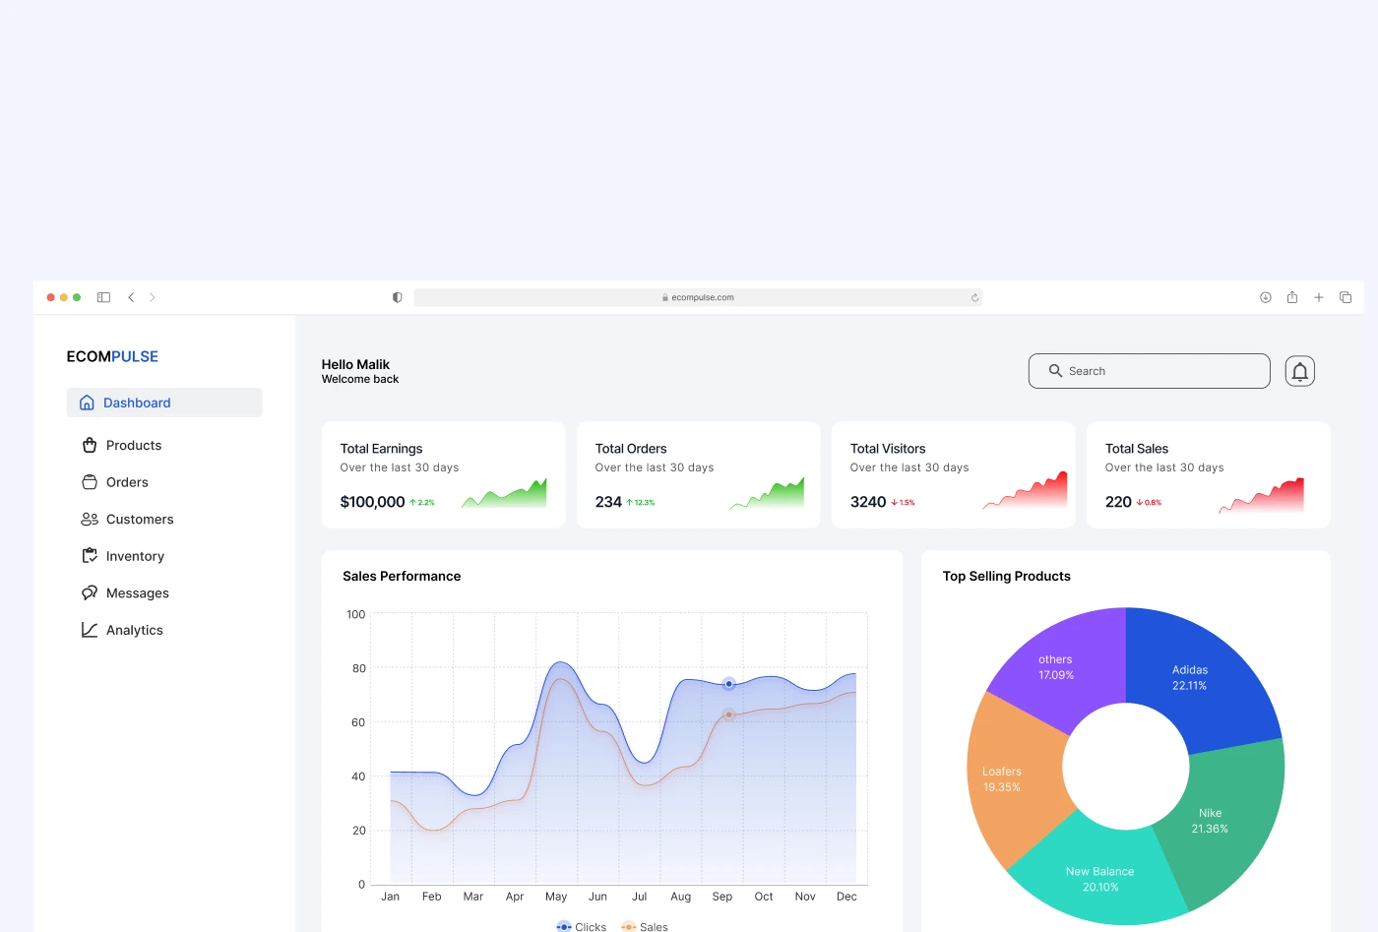Image resolution: width=1378 pixels, height=932 pixels.
Task: Click the Products shopping bag icon
Action: click(x=90, y=445)
